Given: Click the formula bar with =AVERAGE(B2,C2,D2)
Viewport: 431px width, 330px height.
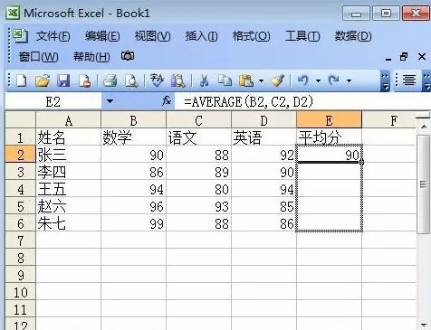Looking at the screenshot, I should tap(302, 101).
